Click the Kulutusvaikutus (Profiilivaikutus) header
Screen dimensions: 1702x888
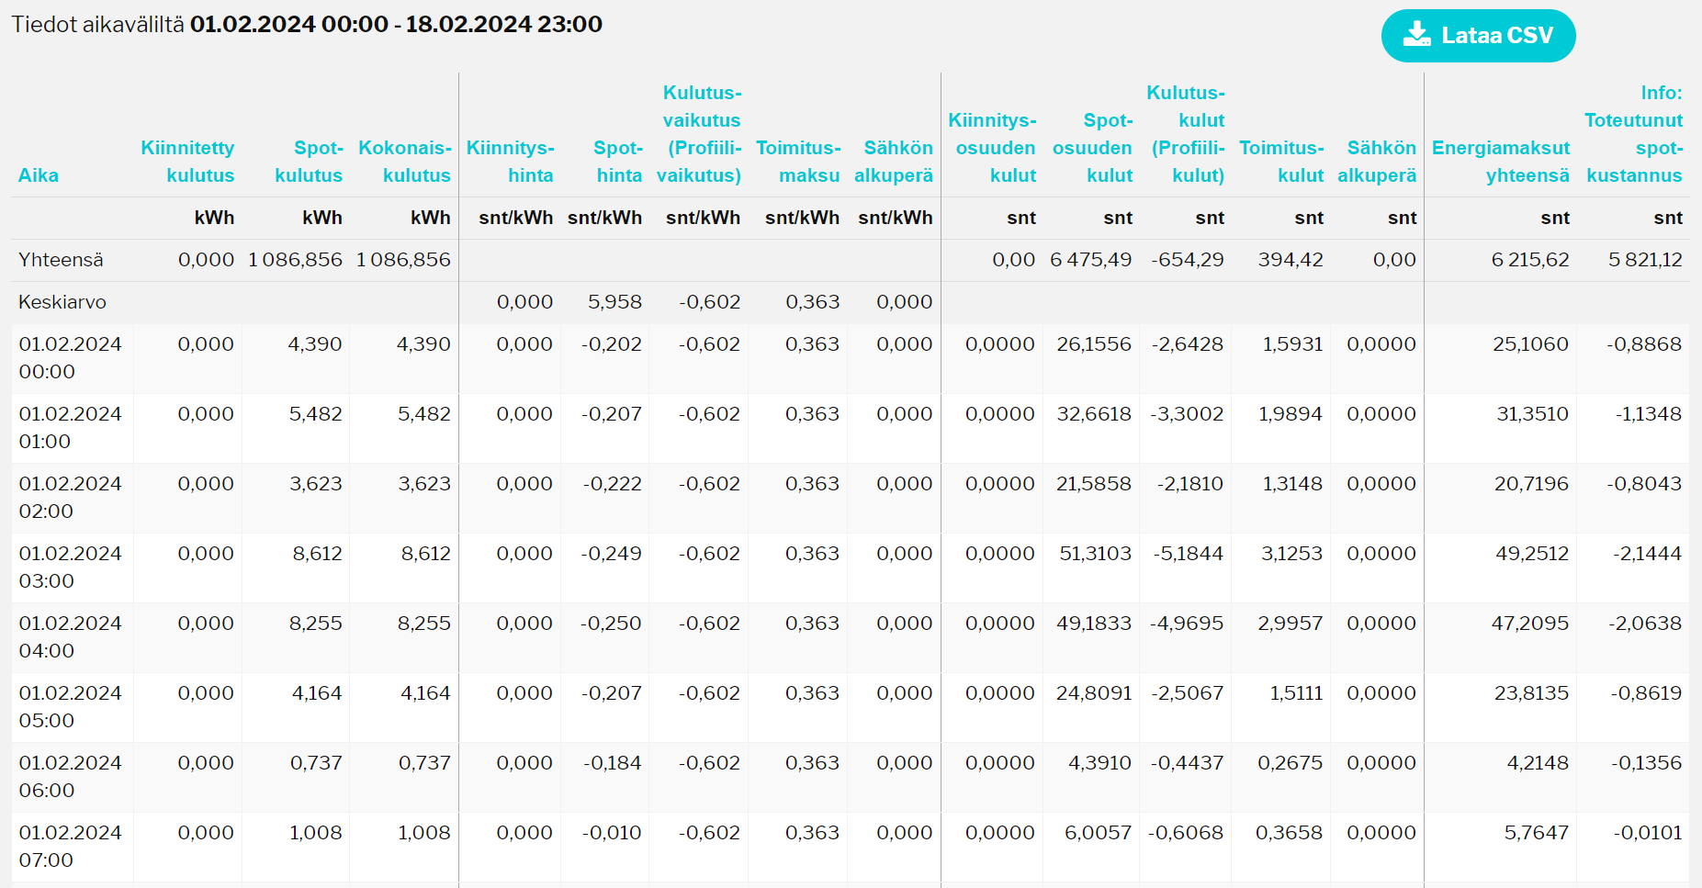click(700, 134)
